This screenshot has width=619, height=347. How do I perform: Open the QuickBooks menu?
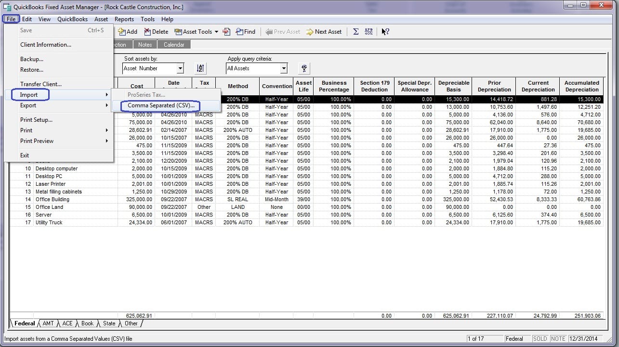(x=72, y=19)
